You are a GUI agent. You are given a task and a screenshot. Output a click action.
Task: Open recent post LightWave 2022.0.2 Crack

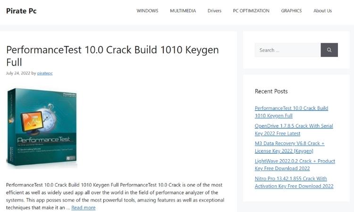(x=295, y=165)
